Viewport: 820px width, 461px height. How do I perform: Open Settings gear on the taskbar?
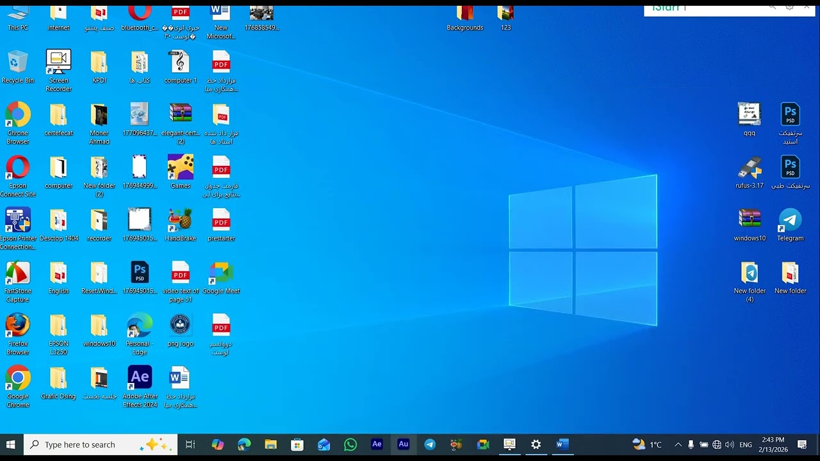coord(536,444)
